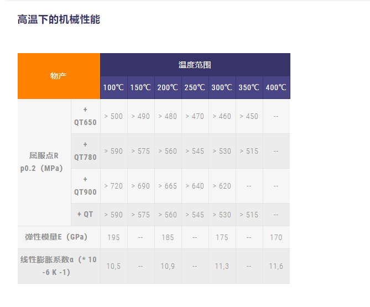Click the + QT650 row label
370x307 pixels.
click(85, 116)
